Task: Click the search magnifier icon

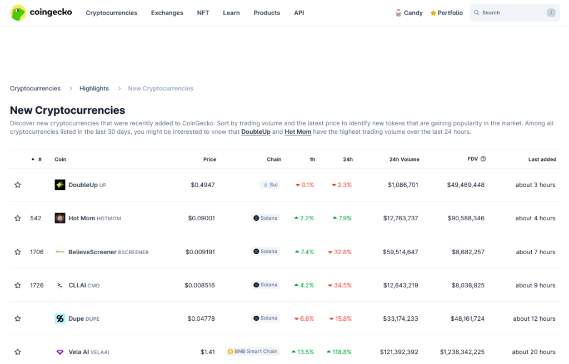Action: [x=476, y=13]
